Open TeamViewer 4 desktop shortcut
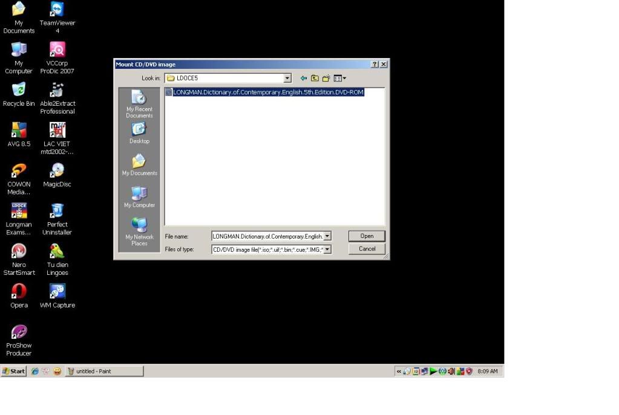 [x=57, y=18]
